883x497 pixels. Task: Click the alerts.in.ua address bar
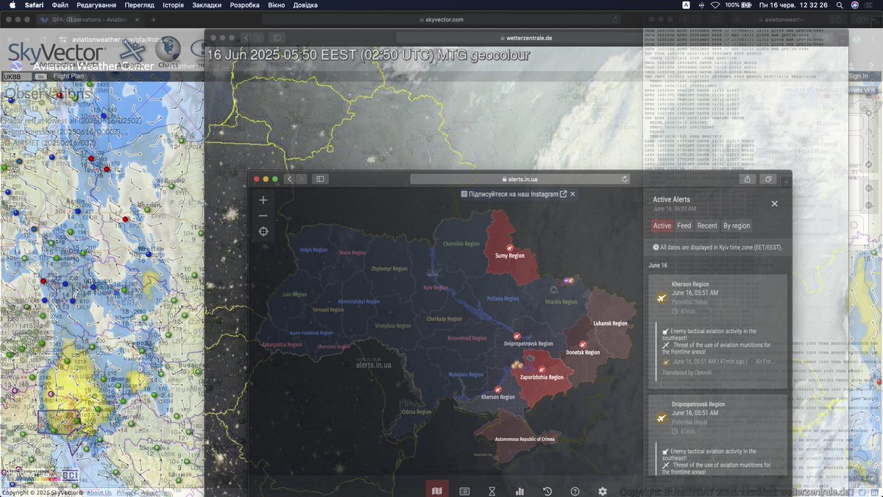519,179
